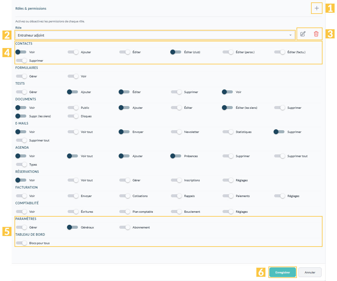The width and height of the screenshot is (337, 281).
Task: Enable the Réservations Gérer permission
Action: pyautogui.click(x=125, y=180)
